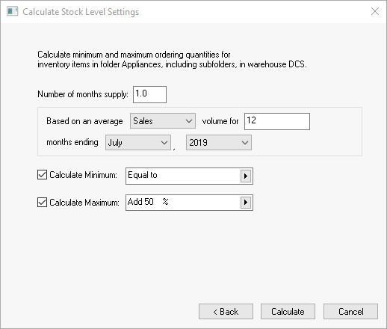
Task: Cancel the stock level calculation
Action: [x=350, y=312]
